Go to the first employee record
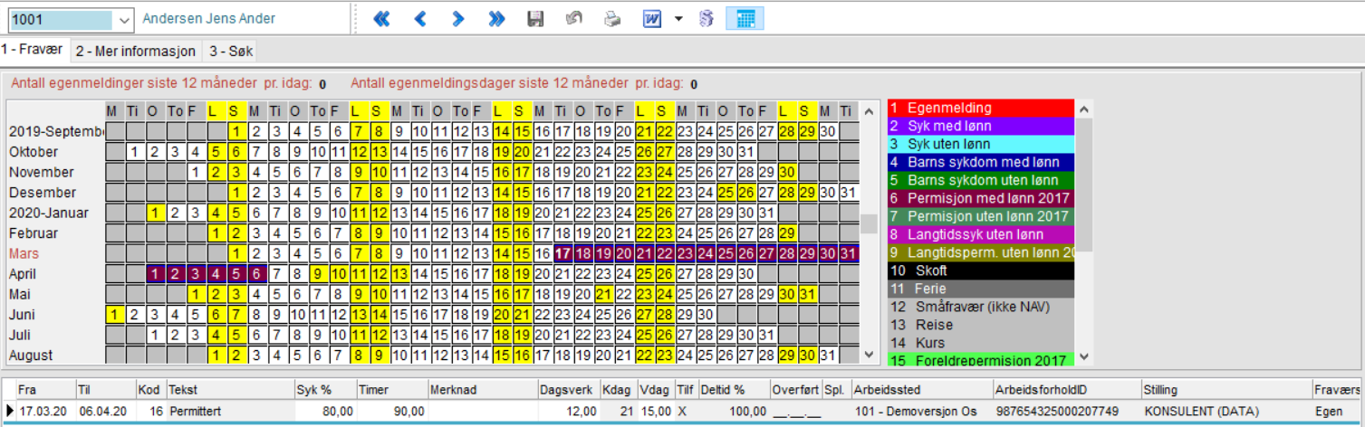The height and width of the screenshot is (427, 1365). 381,18
